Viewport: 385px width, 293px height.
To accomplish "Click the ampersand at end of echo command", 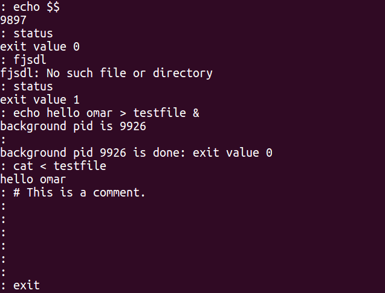I will pyautogui.click(x=196, y=113).
